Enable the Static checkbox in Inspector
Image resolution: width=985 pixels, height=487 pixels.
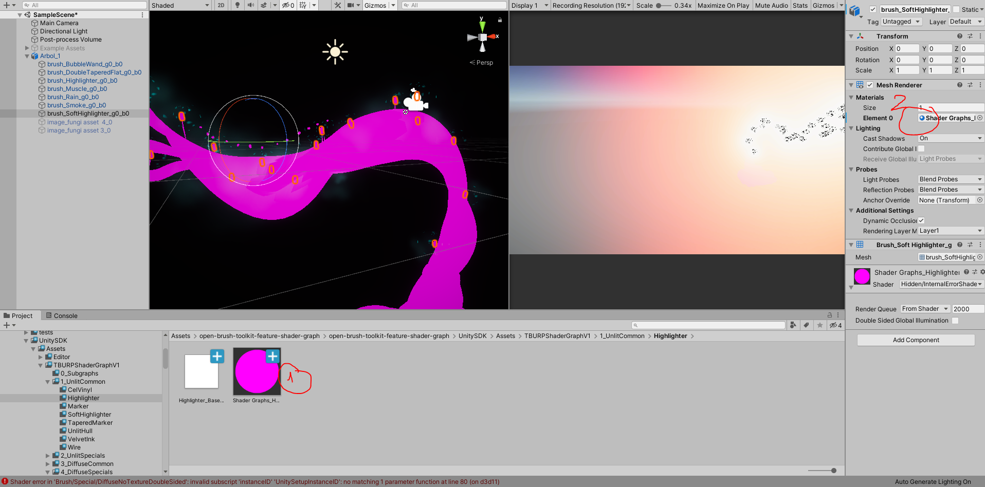956,9
